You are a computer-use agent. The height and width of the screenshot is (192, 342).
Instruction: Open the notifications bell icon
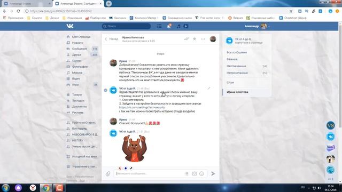tap(169, 26)
